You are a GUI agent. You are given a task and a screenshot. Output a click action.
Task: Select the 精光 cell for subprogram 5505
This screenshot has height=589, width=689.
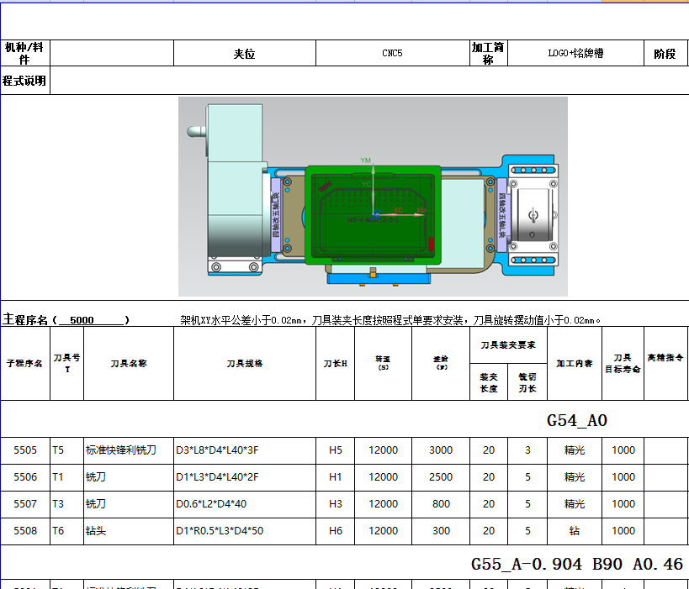click(576, 450)
